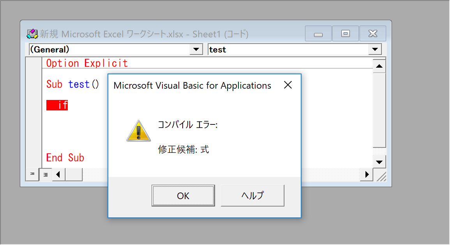
Task: Click the yellow warning icon in dialog
Action: tap(138, 131)
